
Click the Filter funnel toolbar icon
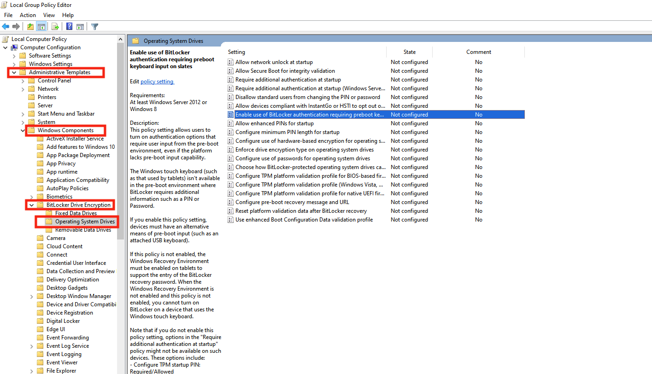(94, 26)
